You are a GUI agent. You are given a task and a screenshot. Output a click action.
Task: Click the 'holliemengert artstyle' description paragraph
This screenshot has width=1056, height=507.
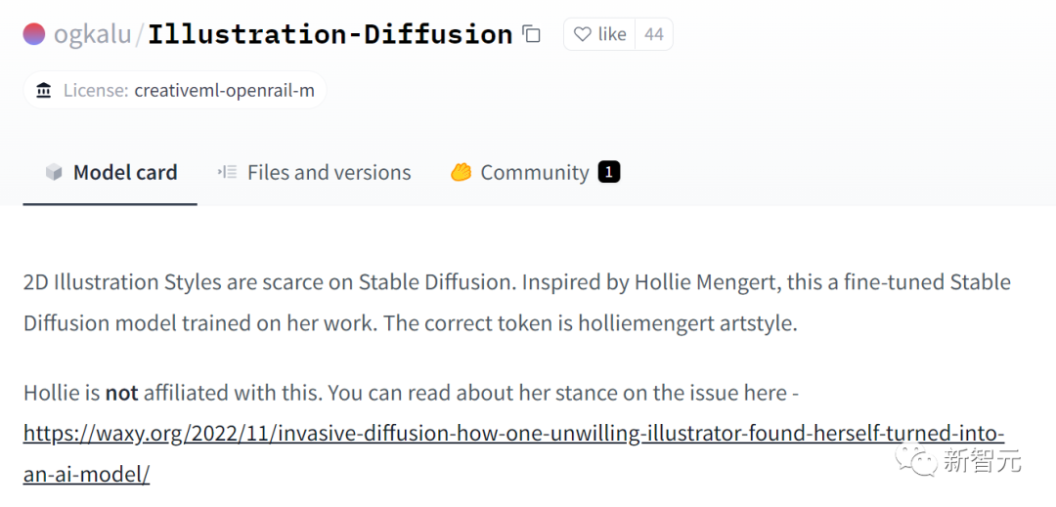pyautogui.click(x=516, y=303)
